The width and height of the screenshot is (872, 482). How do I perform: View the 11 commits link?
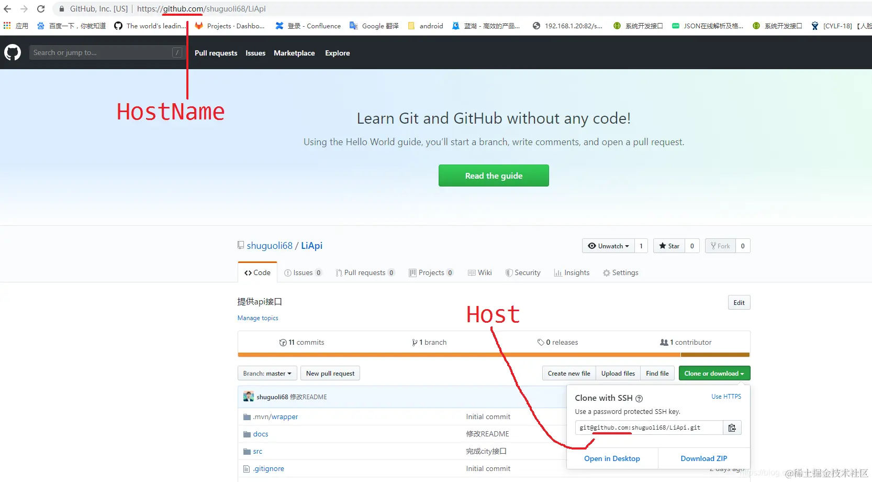pos(302,342)
